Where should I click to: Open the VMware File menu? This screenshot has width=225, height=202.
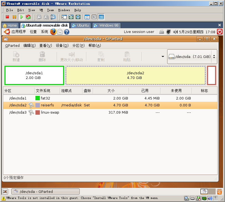(x=9, y=10)
